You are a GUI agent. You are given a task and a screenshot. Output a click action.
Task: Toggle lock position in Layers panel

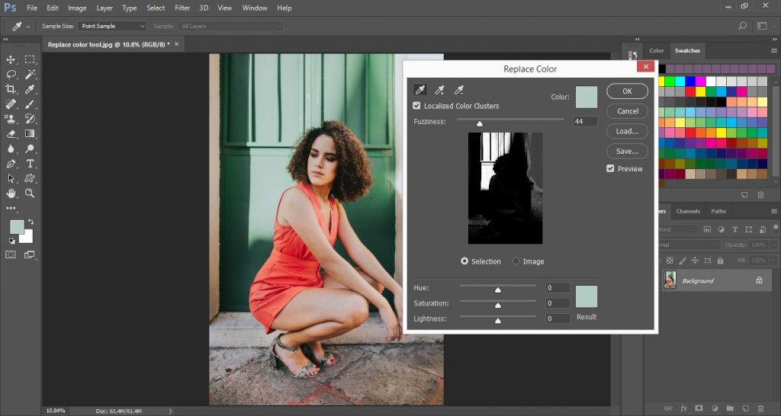pyautogui.click(x=695, y=261)
